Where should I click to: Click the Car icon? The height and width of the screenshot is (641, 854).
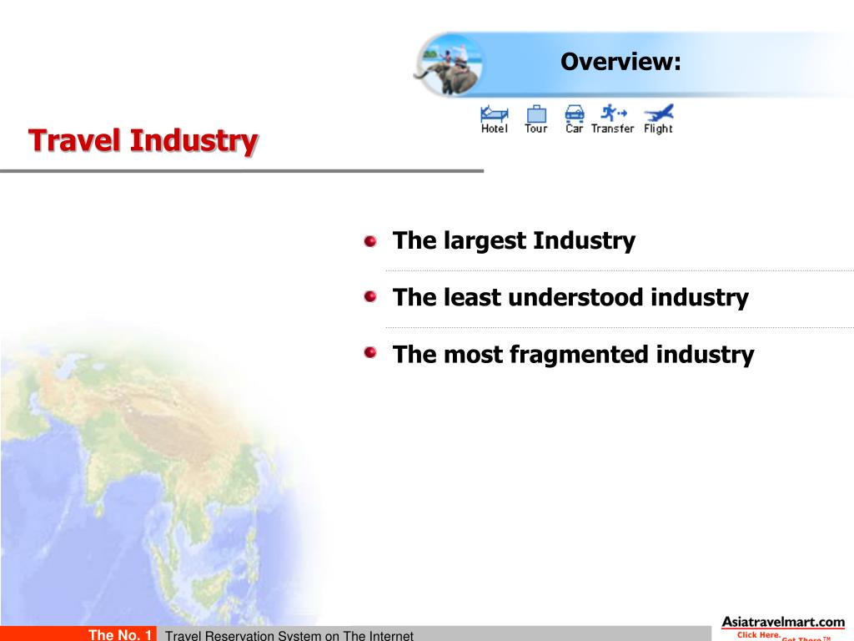[x=575, y=113]
